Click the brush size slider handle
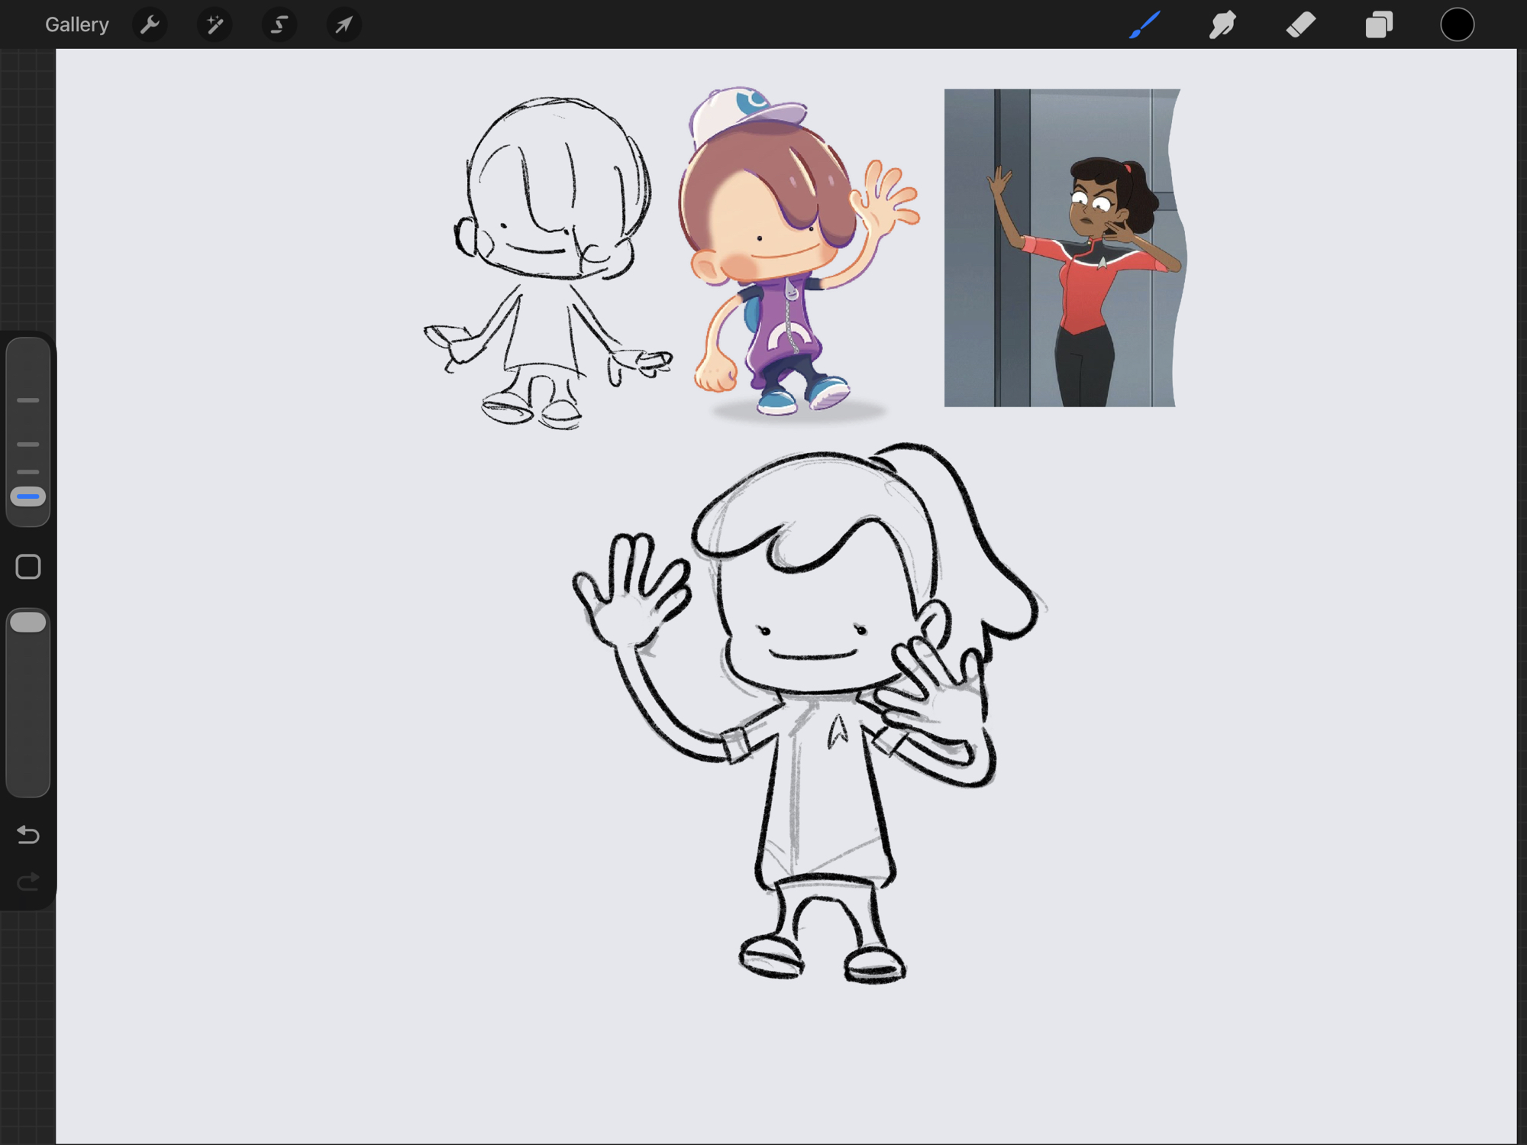The width and height of the screenshot is (1527, 1145). [28, 496]
